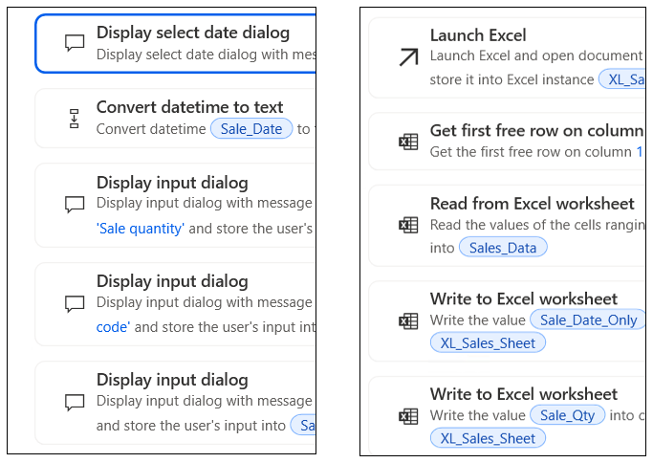The image size is (653, 463).
Task: Select the 'Display select date dialog' title
Action: click(x=193, y=33)
